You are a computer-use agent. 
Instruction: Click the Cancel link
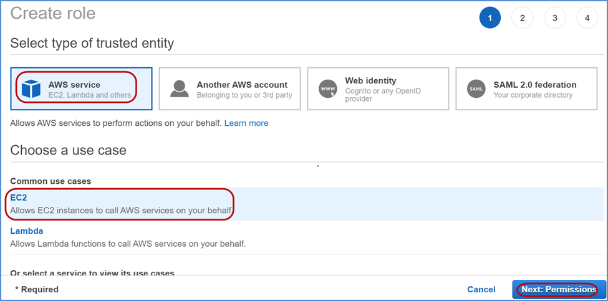point(481,289)
